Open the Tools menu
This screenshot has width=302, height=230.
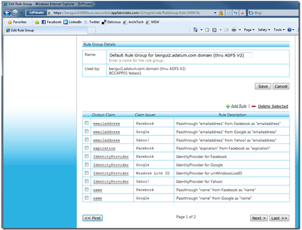tap(279, 30)
